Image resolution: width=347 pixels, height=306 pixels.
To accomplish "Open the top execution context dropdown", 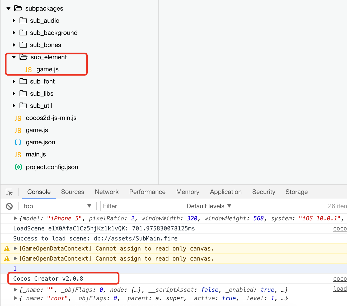I will pyautogui.click(x=57, y=206).
